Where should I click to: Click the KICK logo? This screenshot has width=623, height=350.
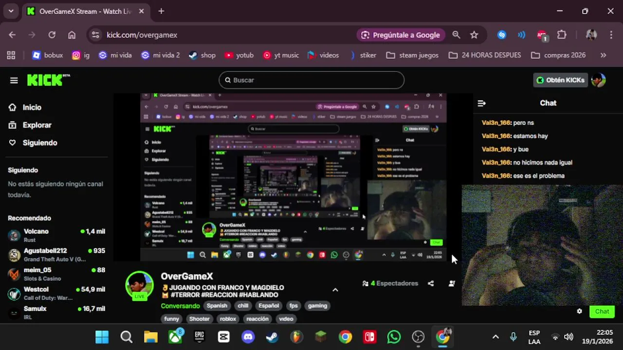pyautogui.click(x=48, y=80)
